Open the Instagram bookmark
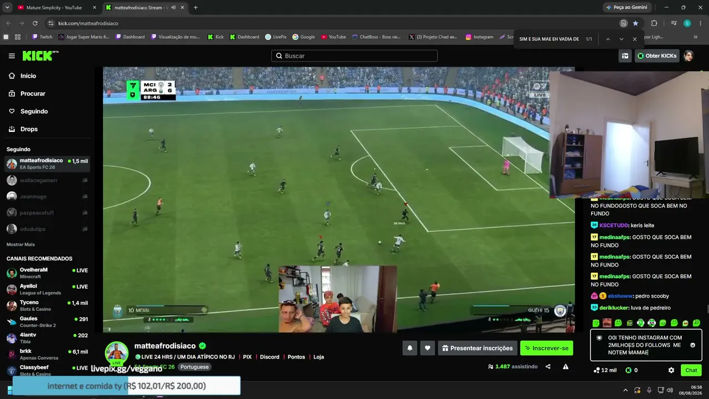 (x=479, y=37)
